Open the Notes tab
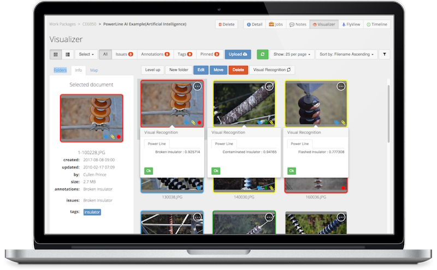Screen dimensions: 437x270 (x=298, y=25)
